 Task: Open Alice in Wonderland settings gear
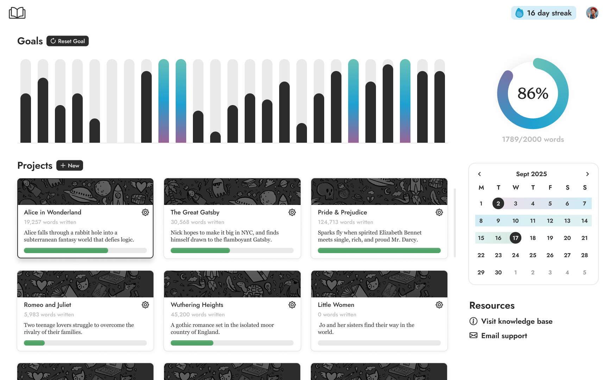145,212
